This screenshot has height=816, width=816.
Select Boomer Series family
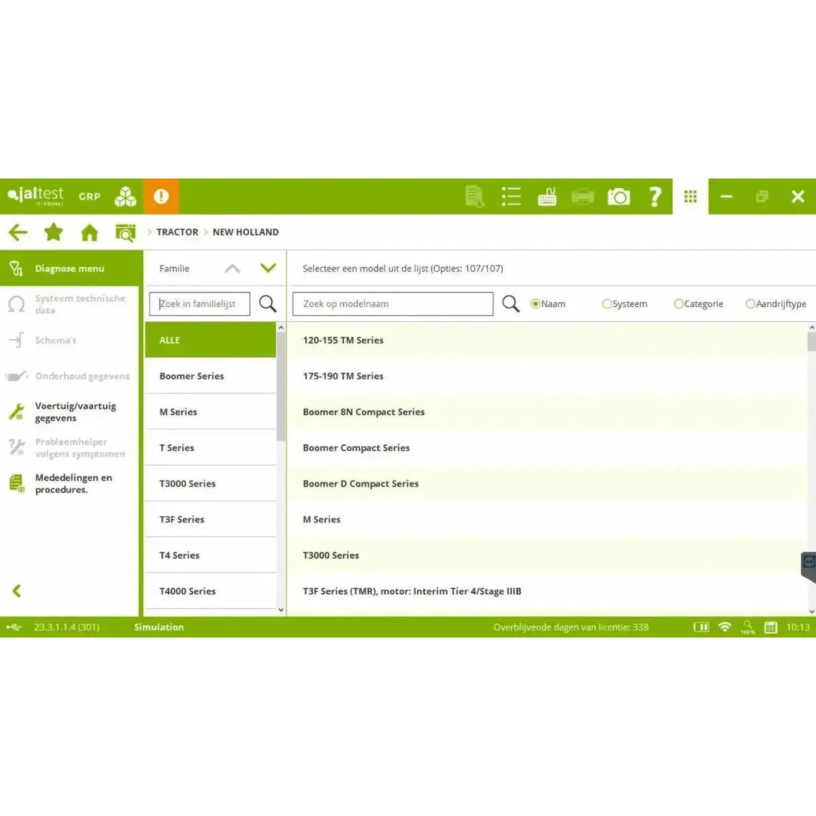click(210, 376)
